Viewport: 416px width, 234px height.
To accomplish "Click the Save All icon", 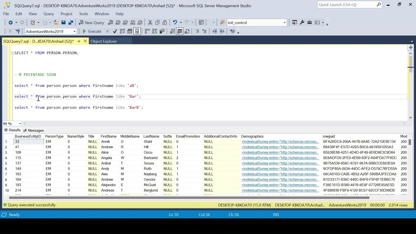I will click(71, 22).
